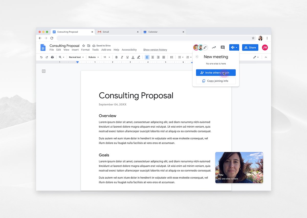
Task: Toggle bold formatting
Action: (116, 57)
